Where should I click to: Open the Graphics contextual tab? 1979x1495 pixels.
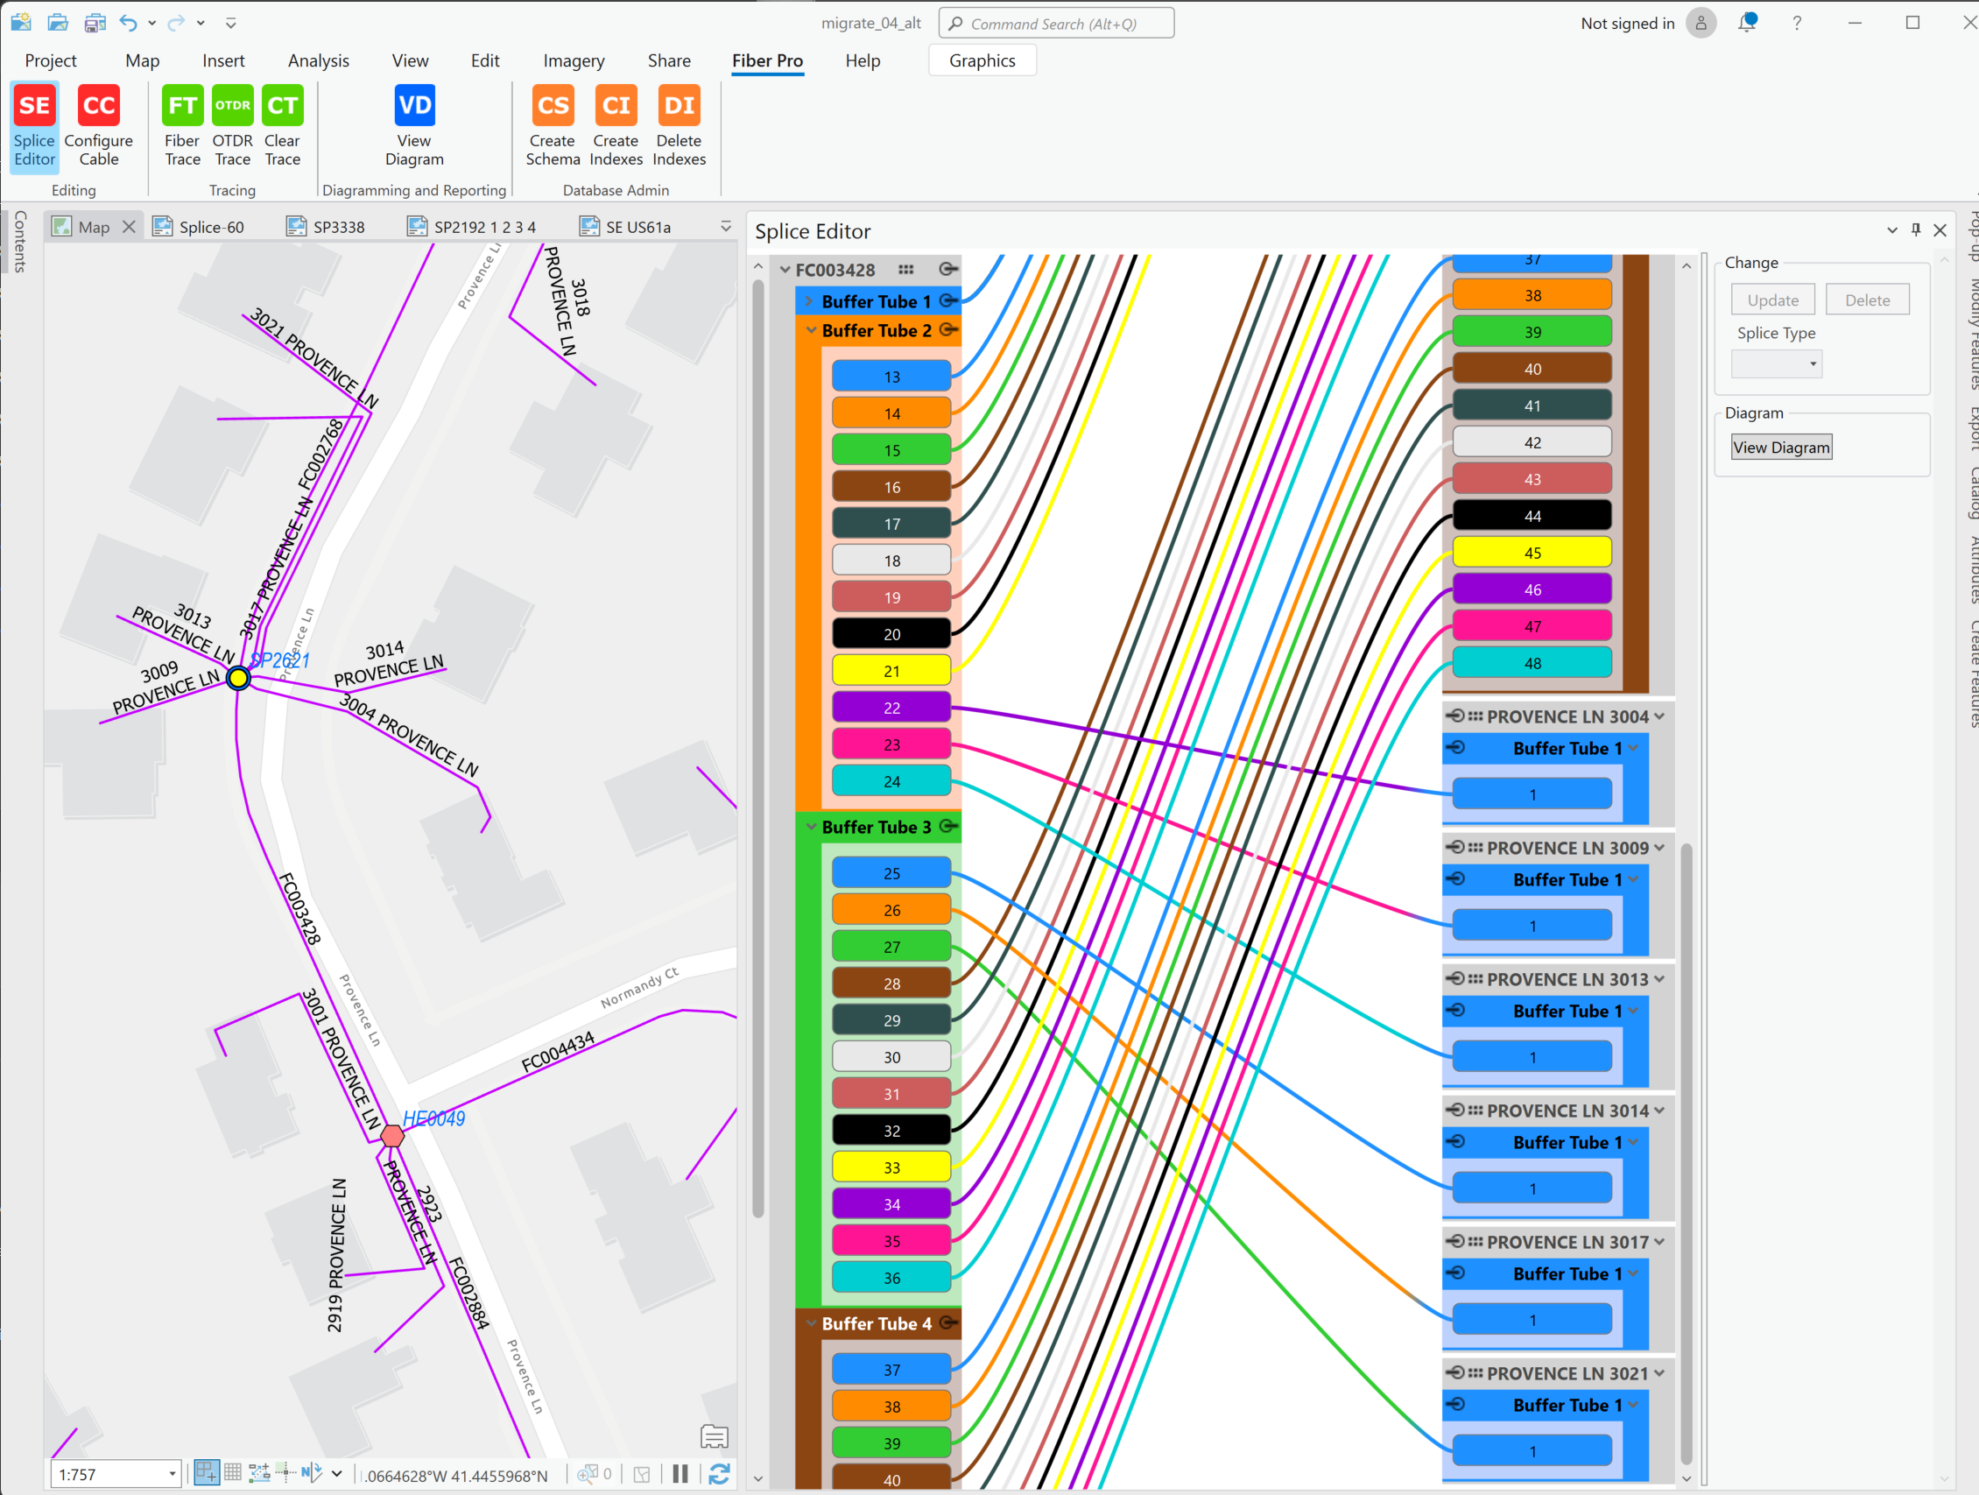(x=982, y=60)
